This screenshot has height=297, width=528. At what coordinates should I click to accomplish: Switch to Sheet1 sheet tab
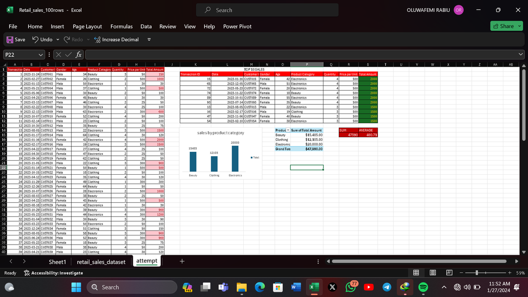point(57,261)
